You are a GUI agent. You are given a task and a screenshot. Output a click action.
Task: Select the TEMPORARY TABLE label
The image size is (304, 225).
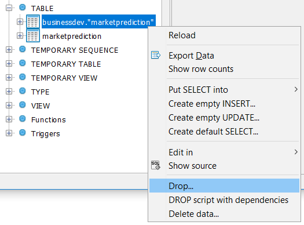[x=66, y=64]
